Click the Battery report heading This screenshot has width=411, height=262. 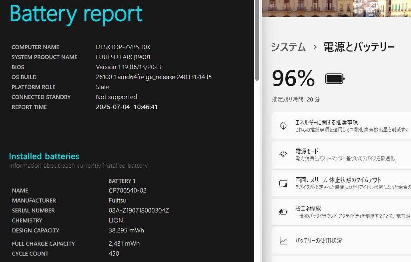click(x=76, y=14)
